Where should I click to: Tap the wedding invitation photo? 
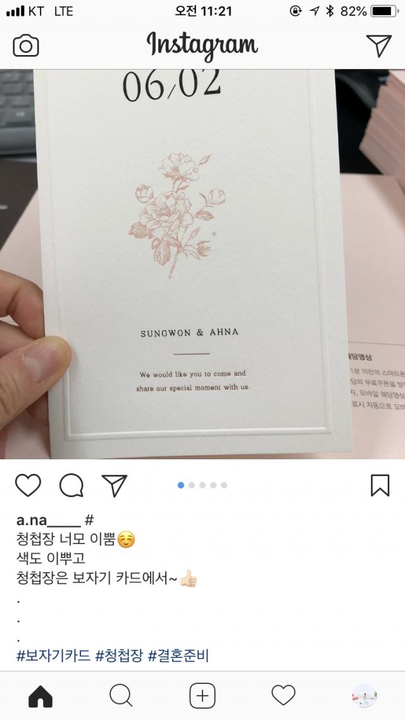[202, 264]
